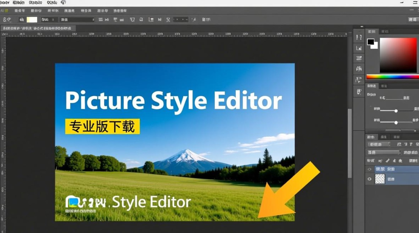Choose the second tool in the right-side toolbar
Screen dimensions: 419x233
pos(359,48)
